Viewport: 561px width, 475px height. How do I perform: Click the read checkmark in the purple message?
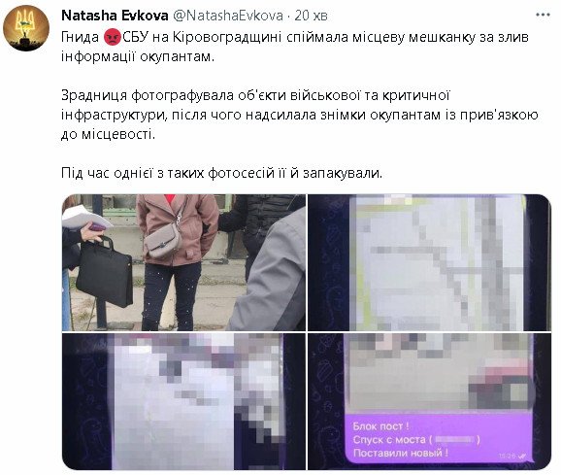click(522, 456)
